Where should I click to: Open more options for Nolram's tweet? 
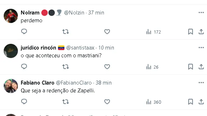point(201,13)
